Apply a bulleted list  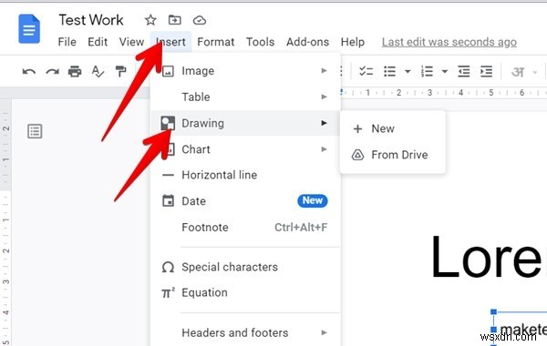pyautogui.click(x=389, y=71)
